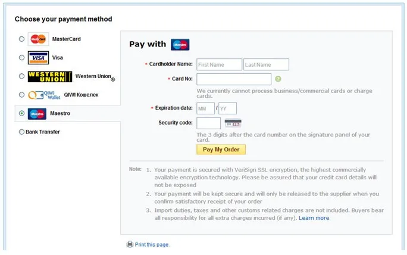Click the MasterCard logo icon
The image size is (407, 255).
click(38, 39)
